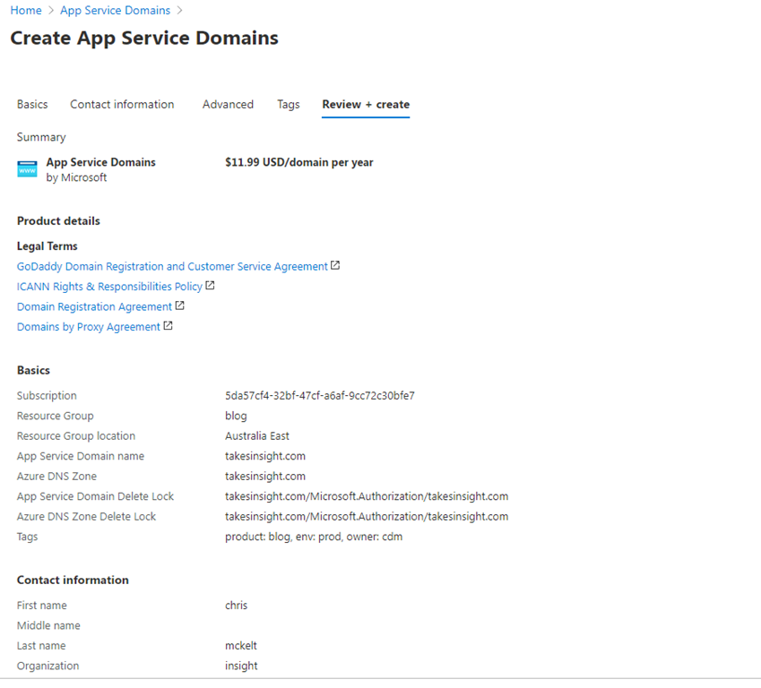Click App Service Domain name value takesinsight.com
761x688 pixels.
tap(265, 456)
